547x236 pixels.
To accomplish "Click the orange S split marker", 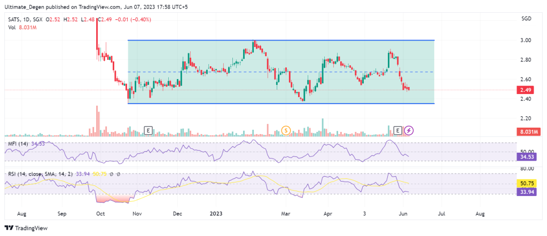I will pos(286,131).
